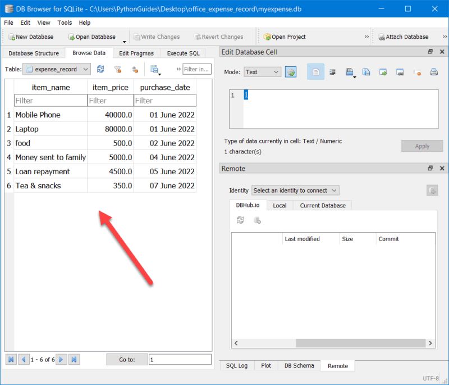Click the purchase_date filter box

(165, 101)
